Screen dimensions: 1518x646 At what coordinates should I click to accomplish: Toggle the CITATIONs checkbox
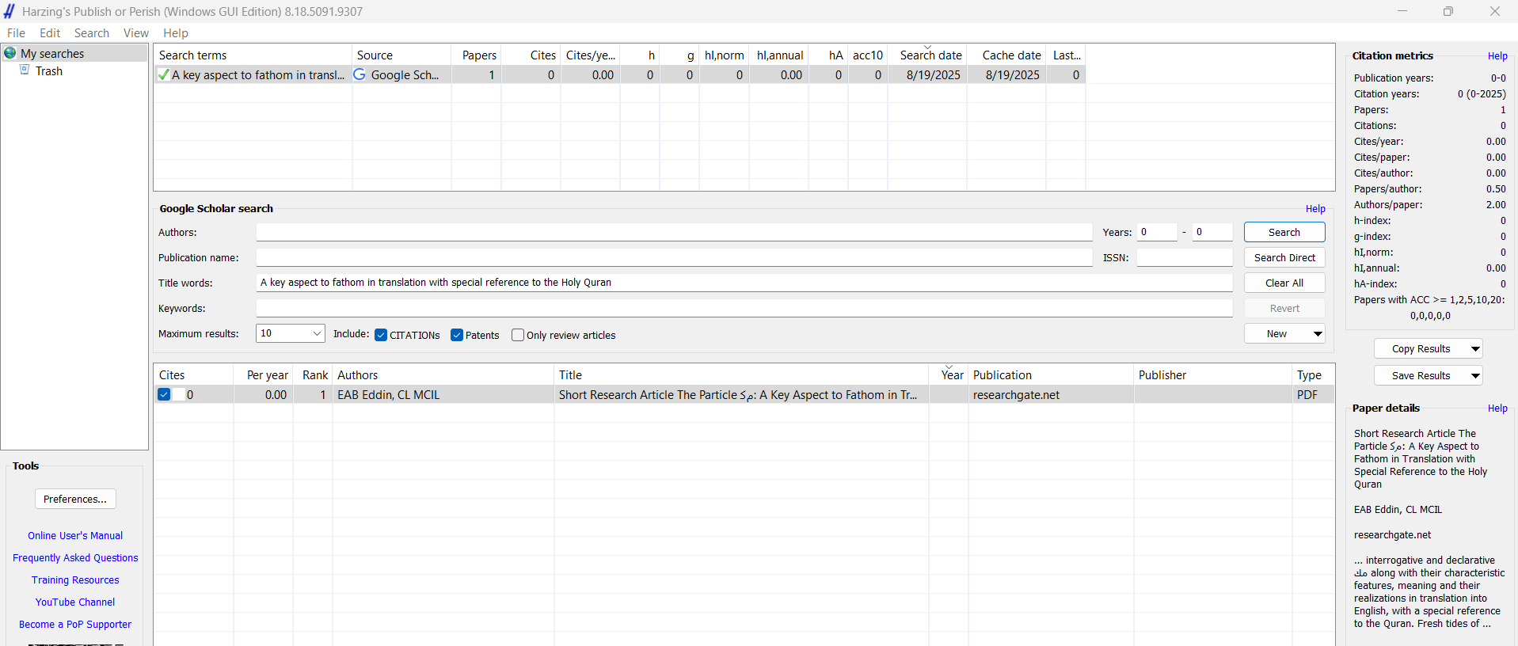point(381,335)
